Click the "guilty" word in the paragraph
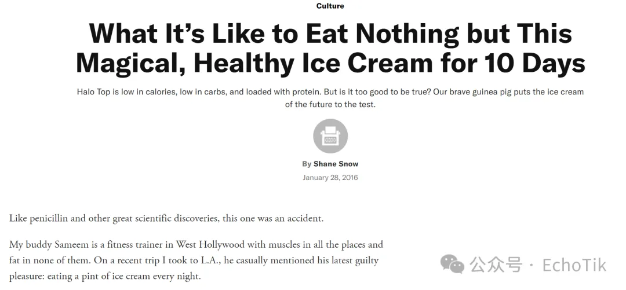 point(359,260)
